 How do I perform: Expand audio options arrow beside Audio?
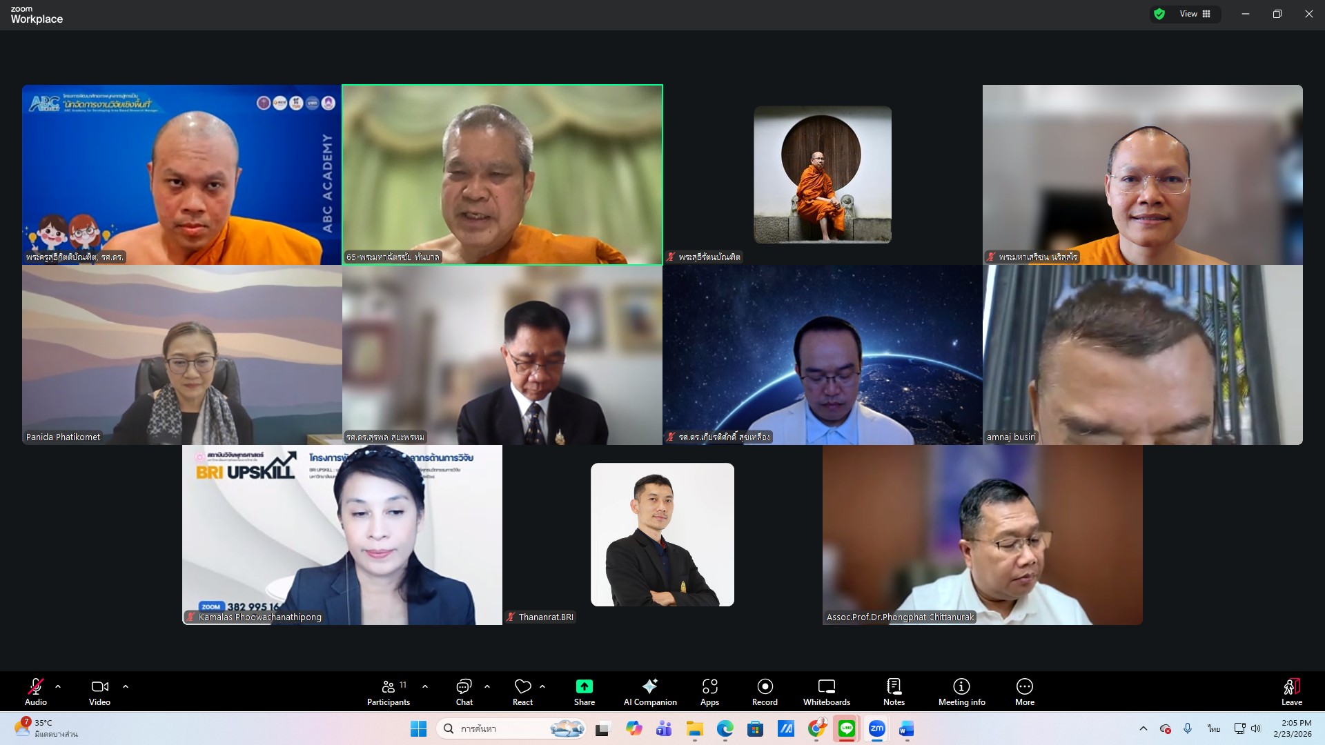pyautogui.click(x=58, y=686)
